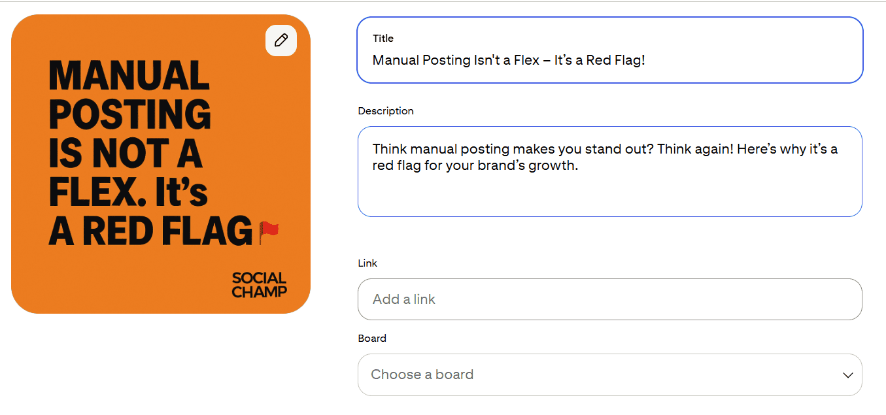The image size is (886, 415).
Task: Click "A RED FLAG" text in the image
Action: tap(150, 231)
